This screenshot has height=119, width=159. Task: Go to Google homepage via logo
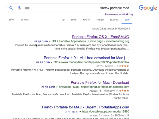pyautogui.click(x=148, y=8)
